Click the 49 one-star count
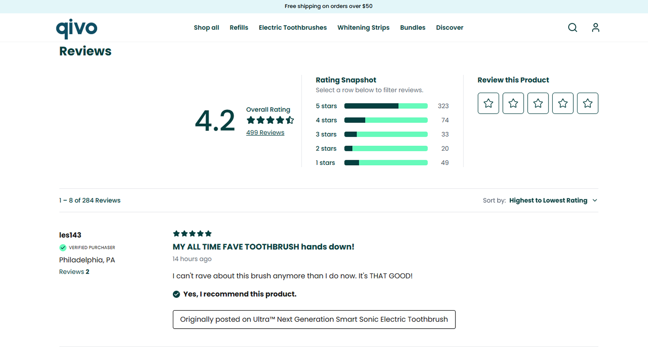The image size is (648, 347). click(x=445, y=163)
